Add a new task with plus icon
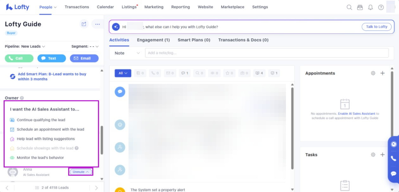 point(383,155)
